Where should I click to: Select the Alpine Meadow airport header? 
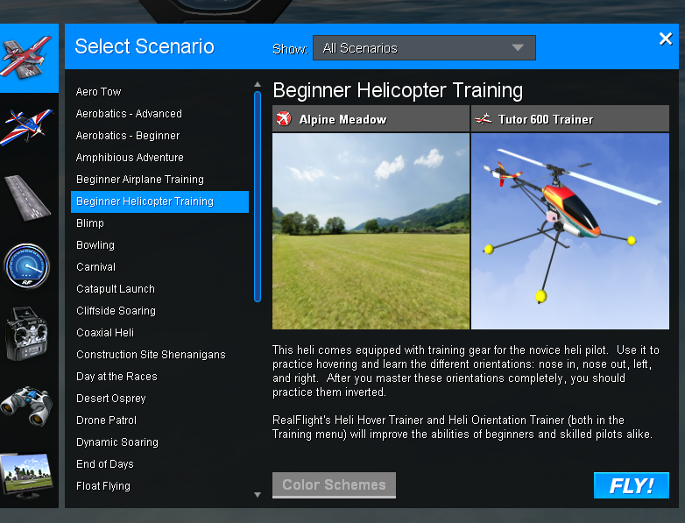pos(371,119)
